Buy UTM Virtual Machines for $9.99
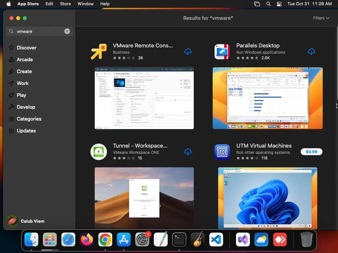The height and width of the screenshot is (253, 338). (x=311, y=152)
